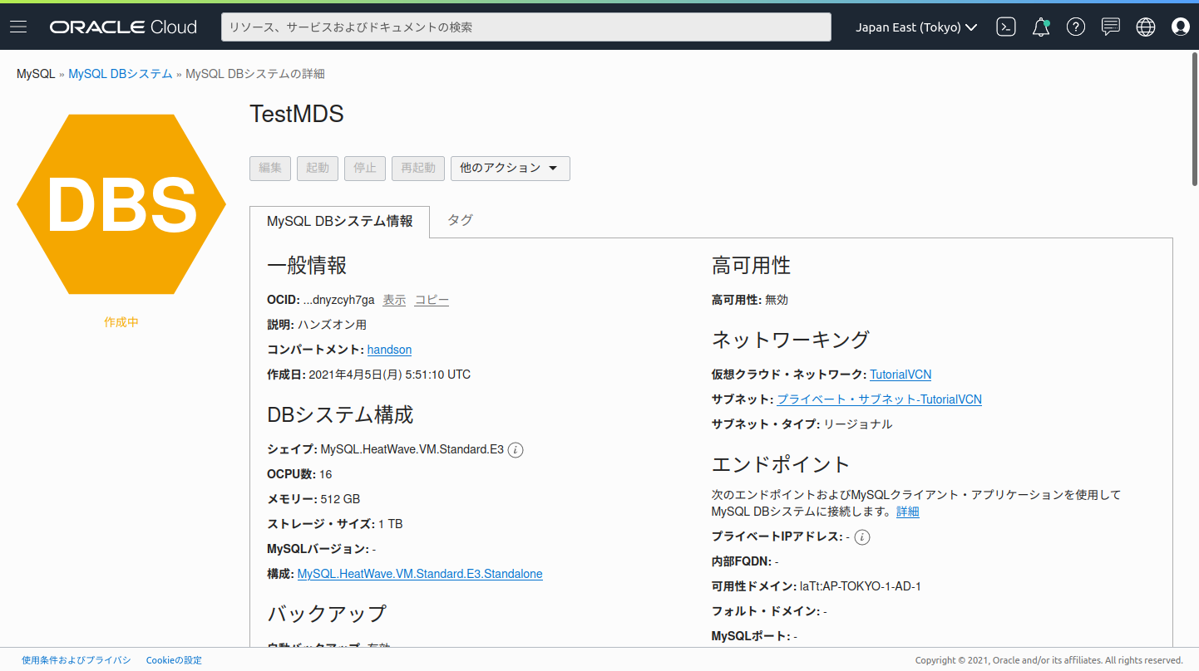Open the Cloud Shell terminal icon
Viewport: 1199px width, 671px height.
coord(1006,27)
